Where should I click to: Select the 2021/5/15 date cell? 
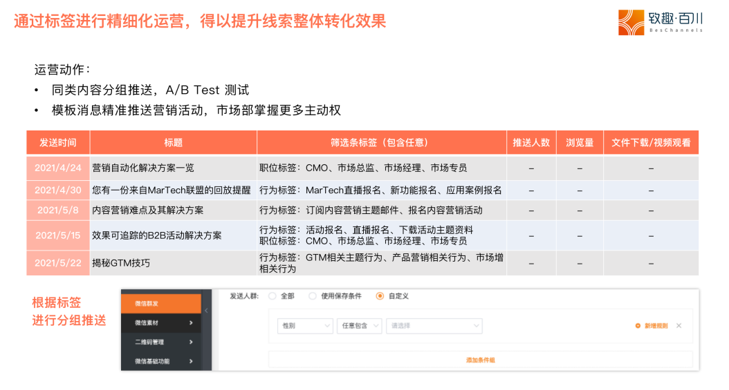click(58, 235)
